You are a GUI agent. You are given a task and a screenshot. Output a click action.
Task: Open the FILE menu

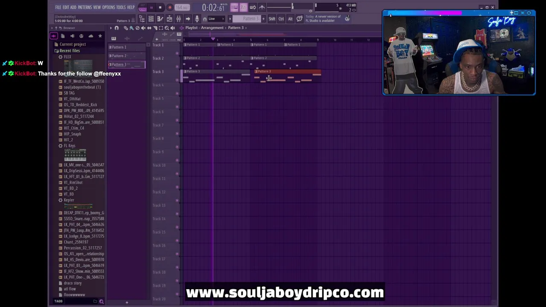coord(58,7)
